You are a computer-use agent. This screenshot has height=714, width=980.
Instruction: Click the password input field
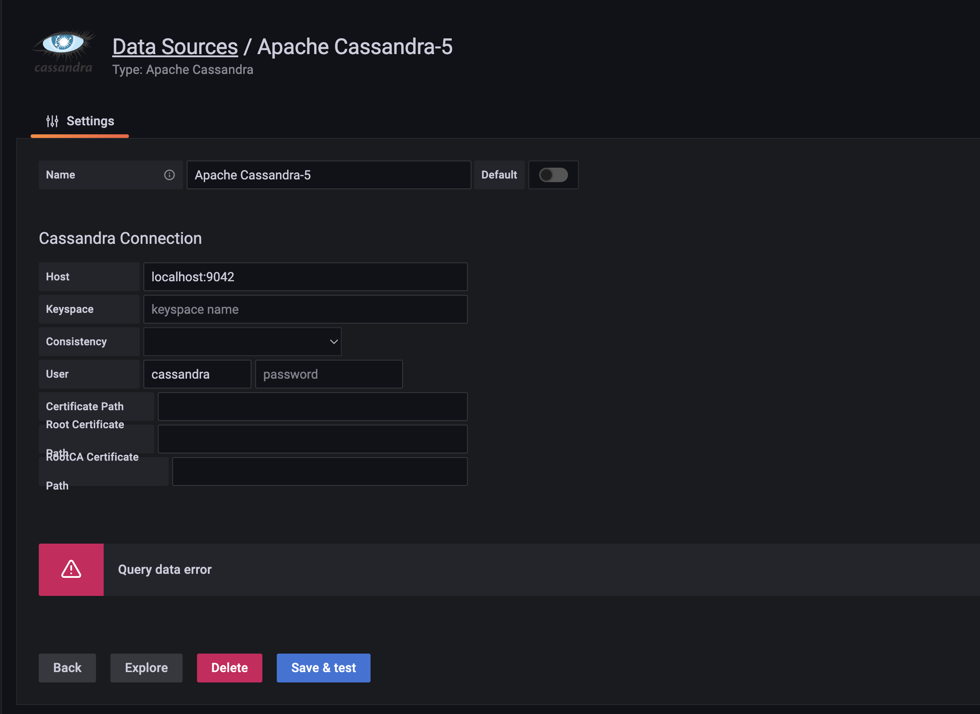point(329,374)
